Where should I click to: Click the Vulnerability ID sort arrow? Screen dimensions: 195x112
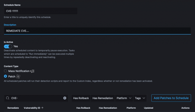[42, 108]
